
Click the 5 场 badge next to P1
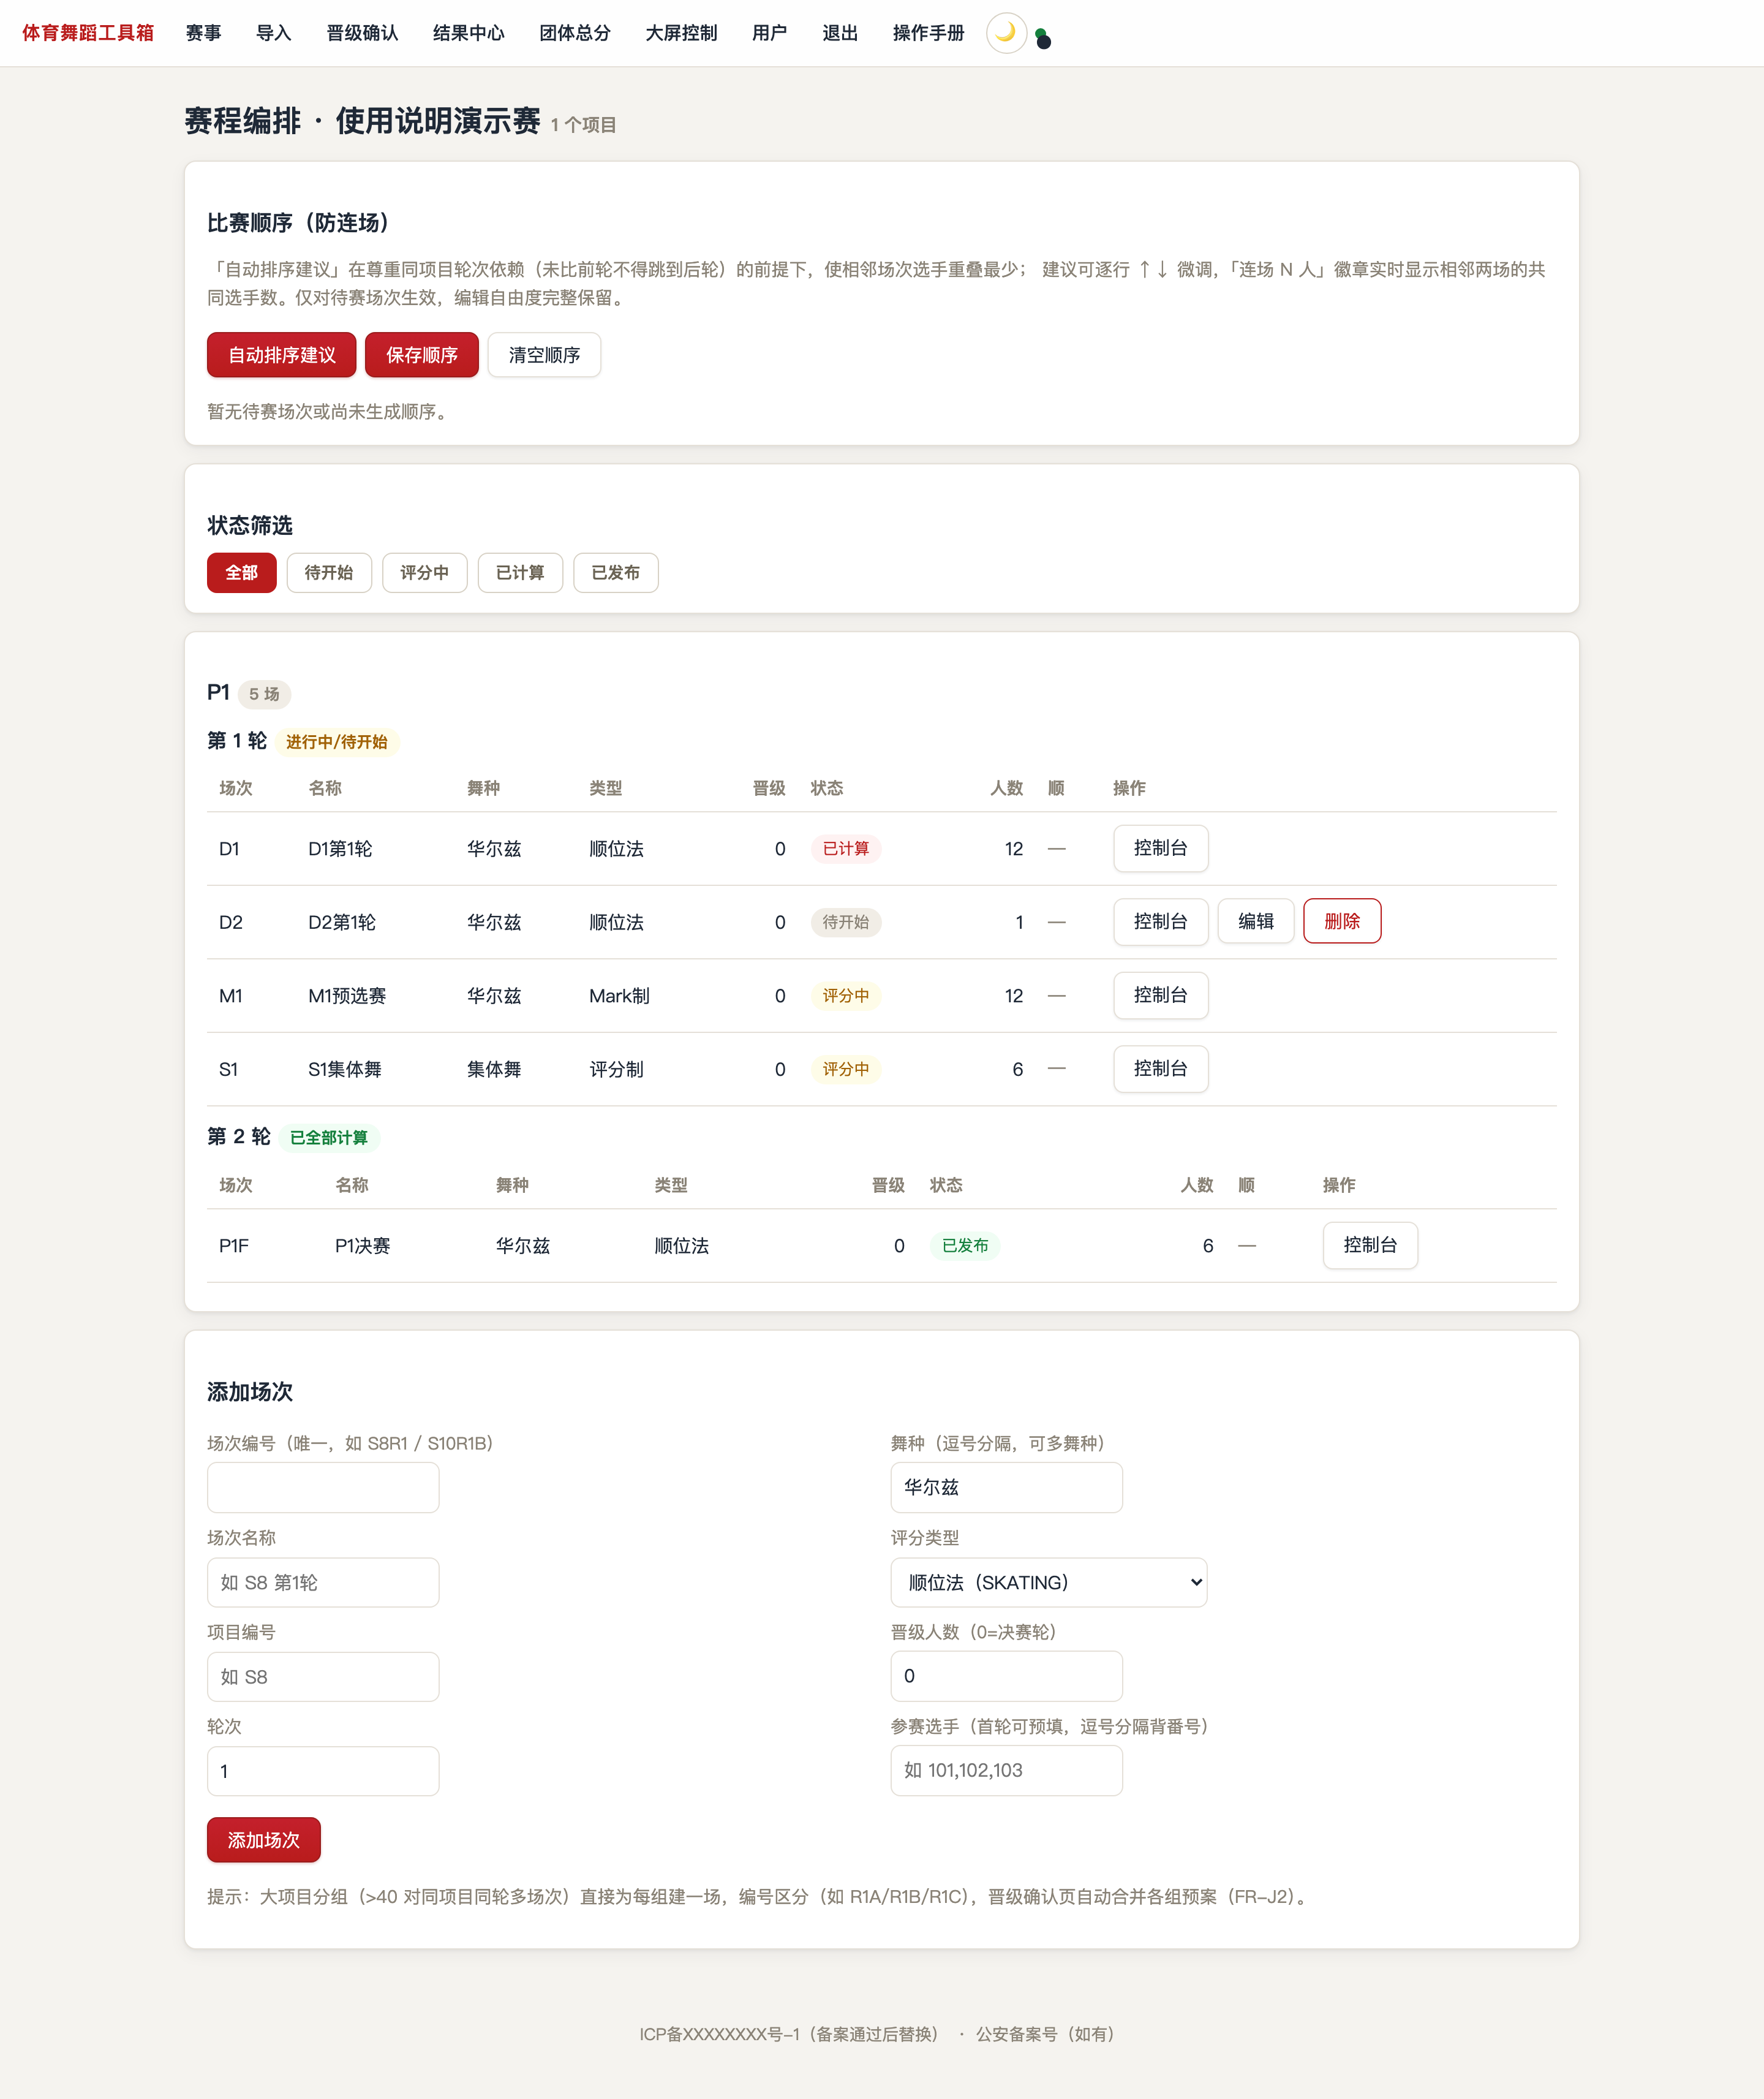click(x=264, y=694)
